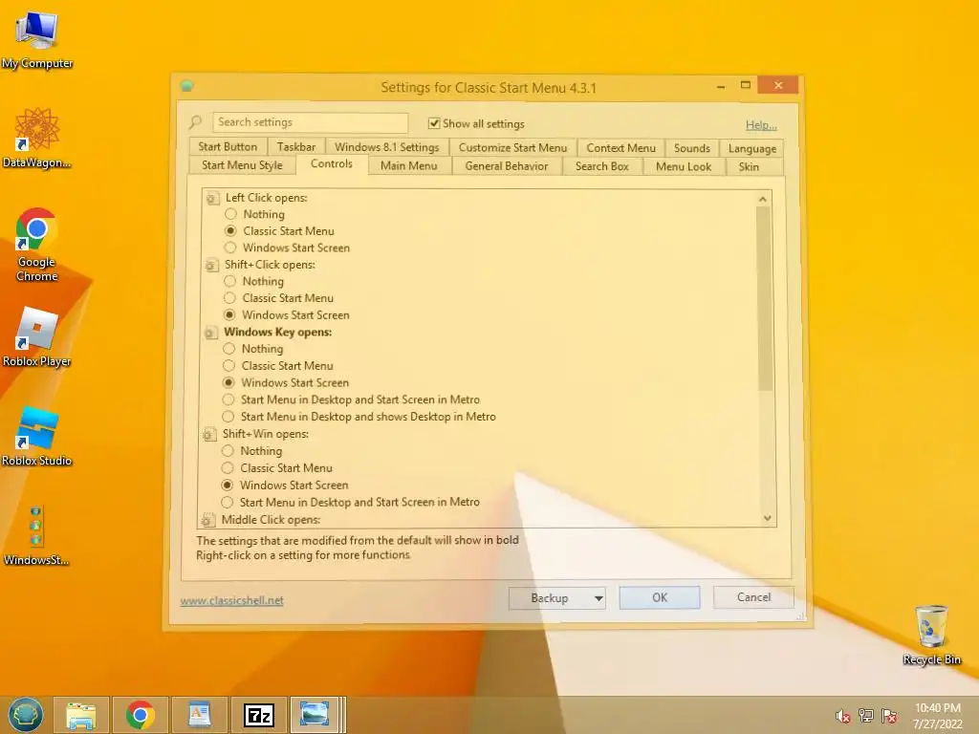Select Classic Start Menu under Left Click opens

(x=230, y=231)
